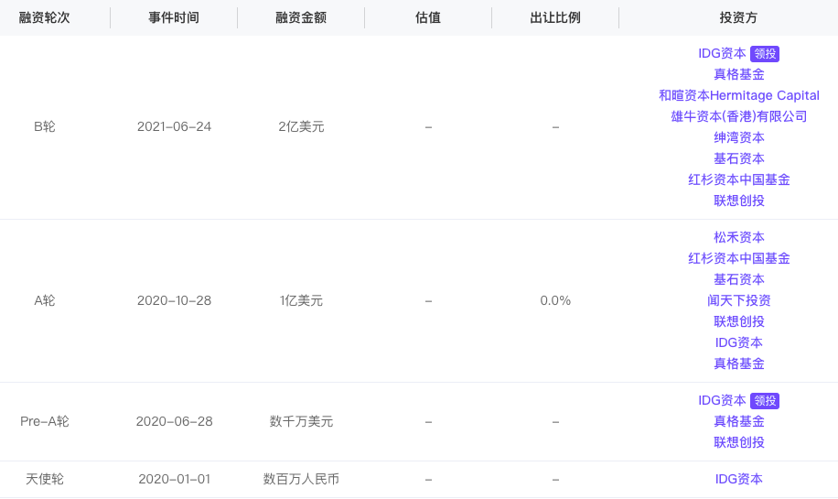
Task: Open 真格基金 link in A轮 row
Action: pyautogui.click(x=739, y=363)
